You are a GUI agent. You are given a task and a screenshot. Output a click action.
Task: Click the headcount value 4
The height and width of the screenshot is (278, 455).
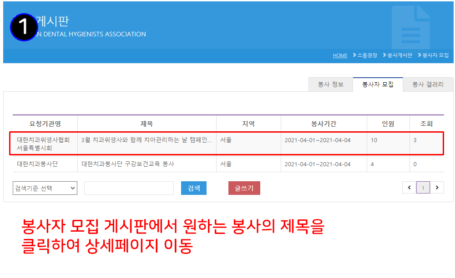tap(372, 164)
